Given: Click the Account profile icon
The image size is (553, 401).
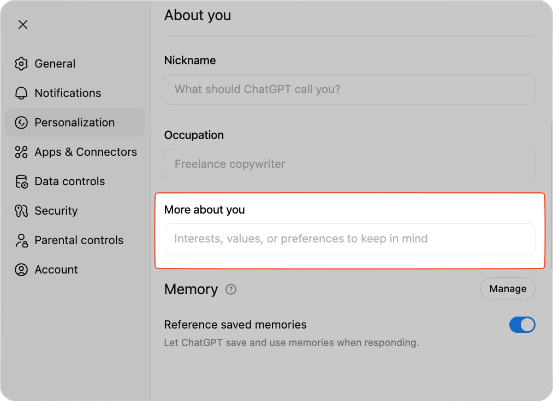Looking at the screenshot, I should click(x=21, y=270).
